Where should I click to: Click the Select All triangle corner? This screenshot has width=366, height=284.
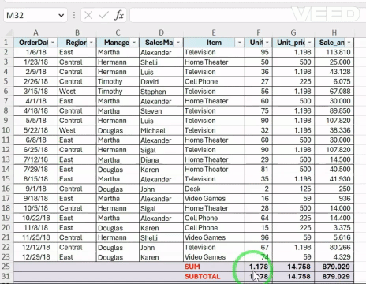(9, 33)
